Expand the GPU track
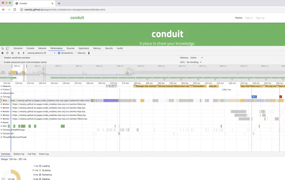285x180 pixels. (x=1, y=126)
